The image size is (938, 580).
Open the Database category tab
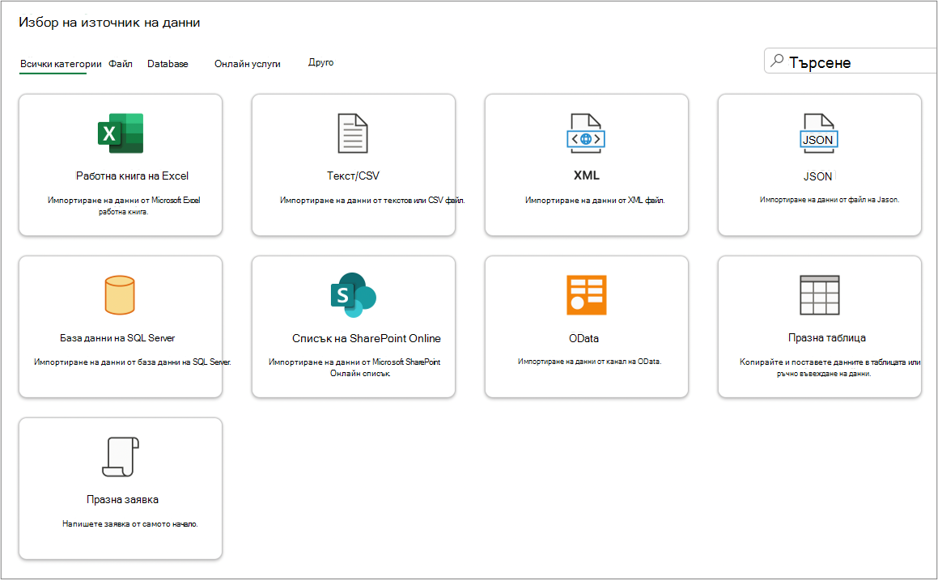coord(168,63)
